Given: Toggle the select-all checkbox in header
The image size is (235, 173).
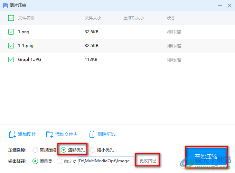Looking at the screenshot, I should (11, 18).
